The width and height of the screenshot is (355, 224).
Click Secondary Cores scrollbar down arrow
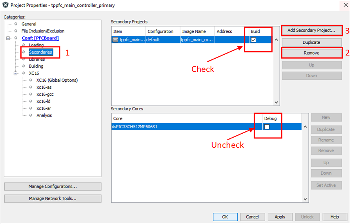point(305,199)
